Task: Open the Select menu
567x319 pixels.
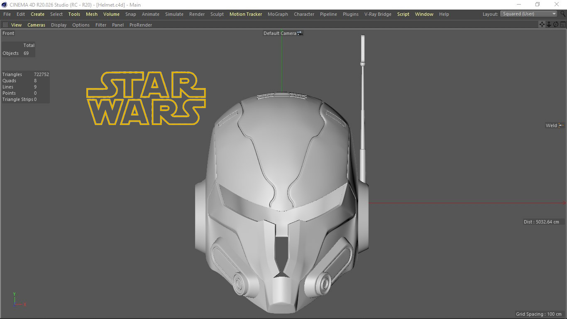Action: [x=56, y=14]
